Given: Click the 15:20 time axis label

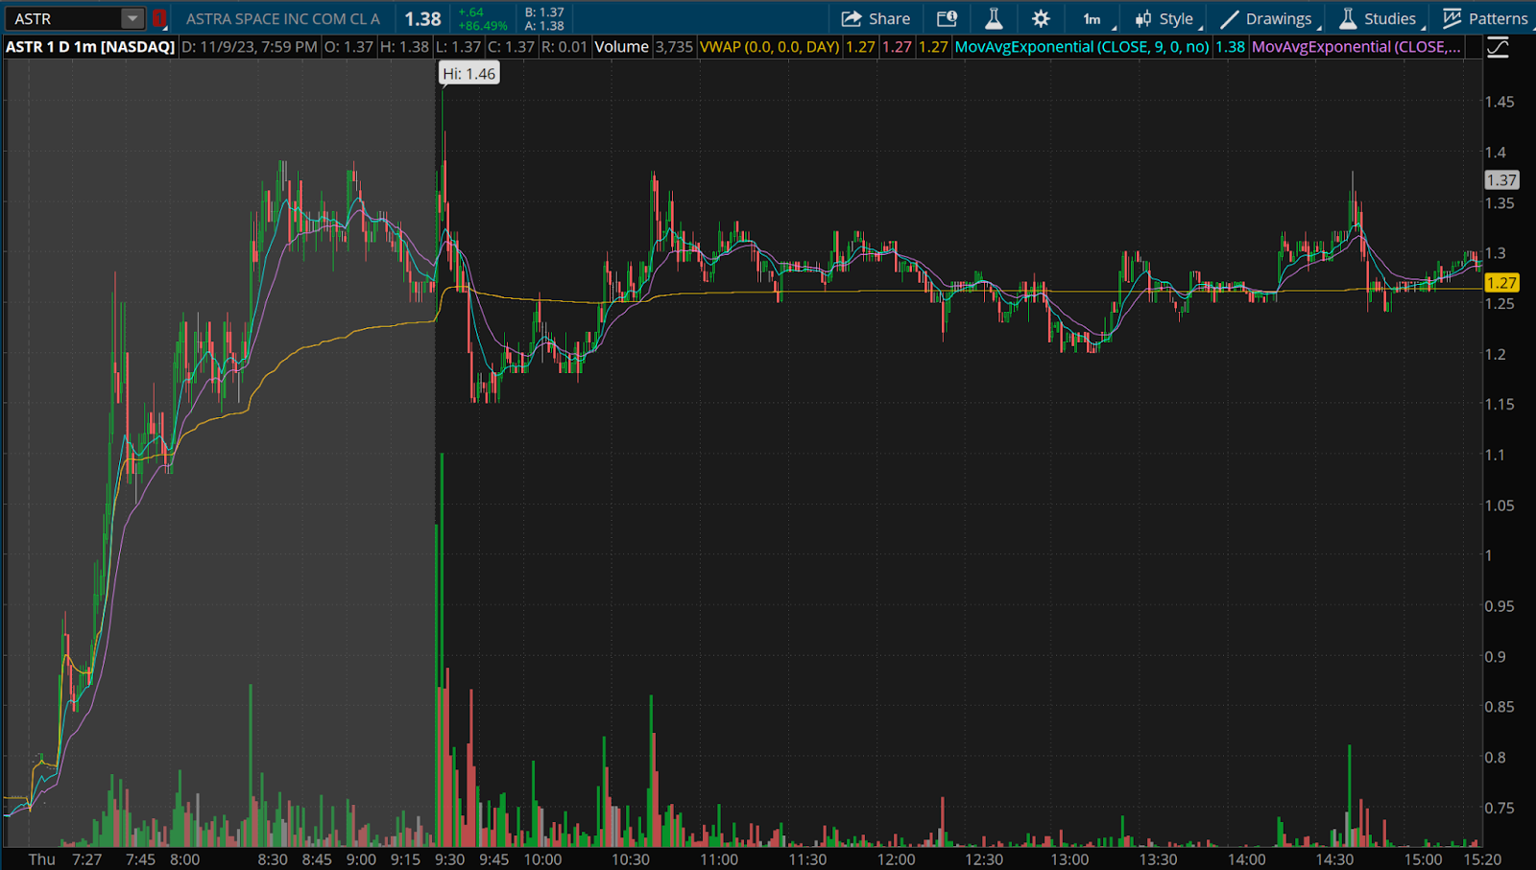Looking at the screenshot, I should point(1482,859).
